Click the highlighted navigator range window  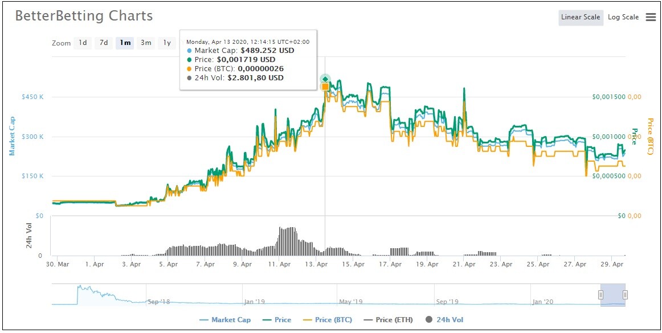613,295
